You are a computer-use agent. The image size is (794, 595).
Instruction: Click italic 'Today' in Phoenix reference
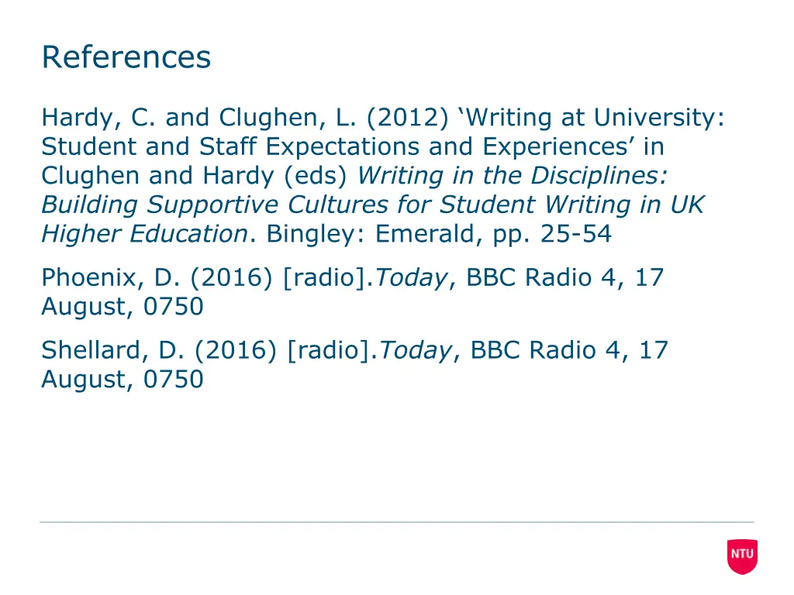click(411, 278)
